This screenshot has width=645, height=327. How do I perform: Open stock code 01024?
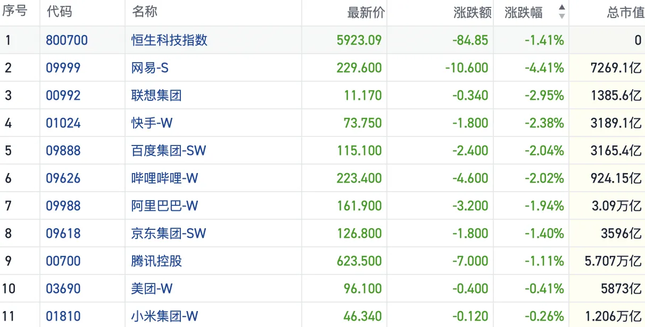pos(63,123)
